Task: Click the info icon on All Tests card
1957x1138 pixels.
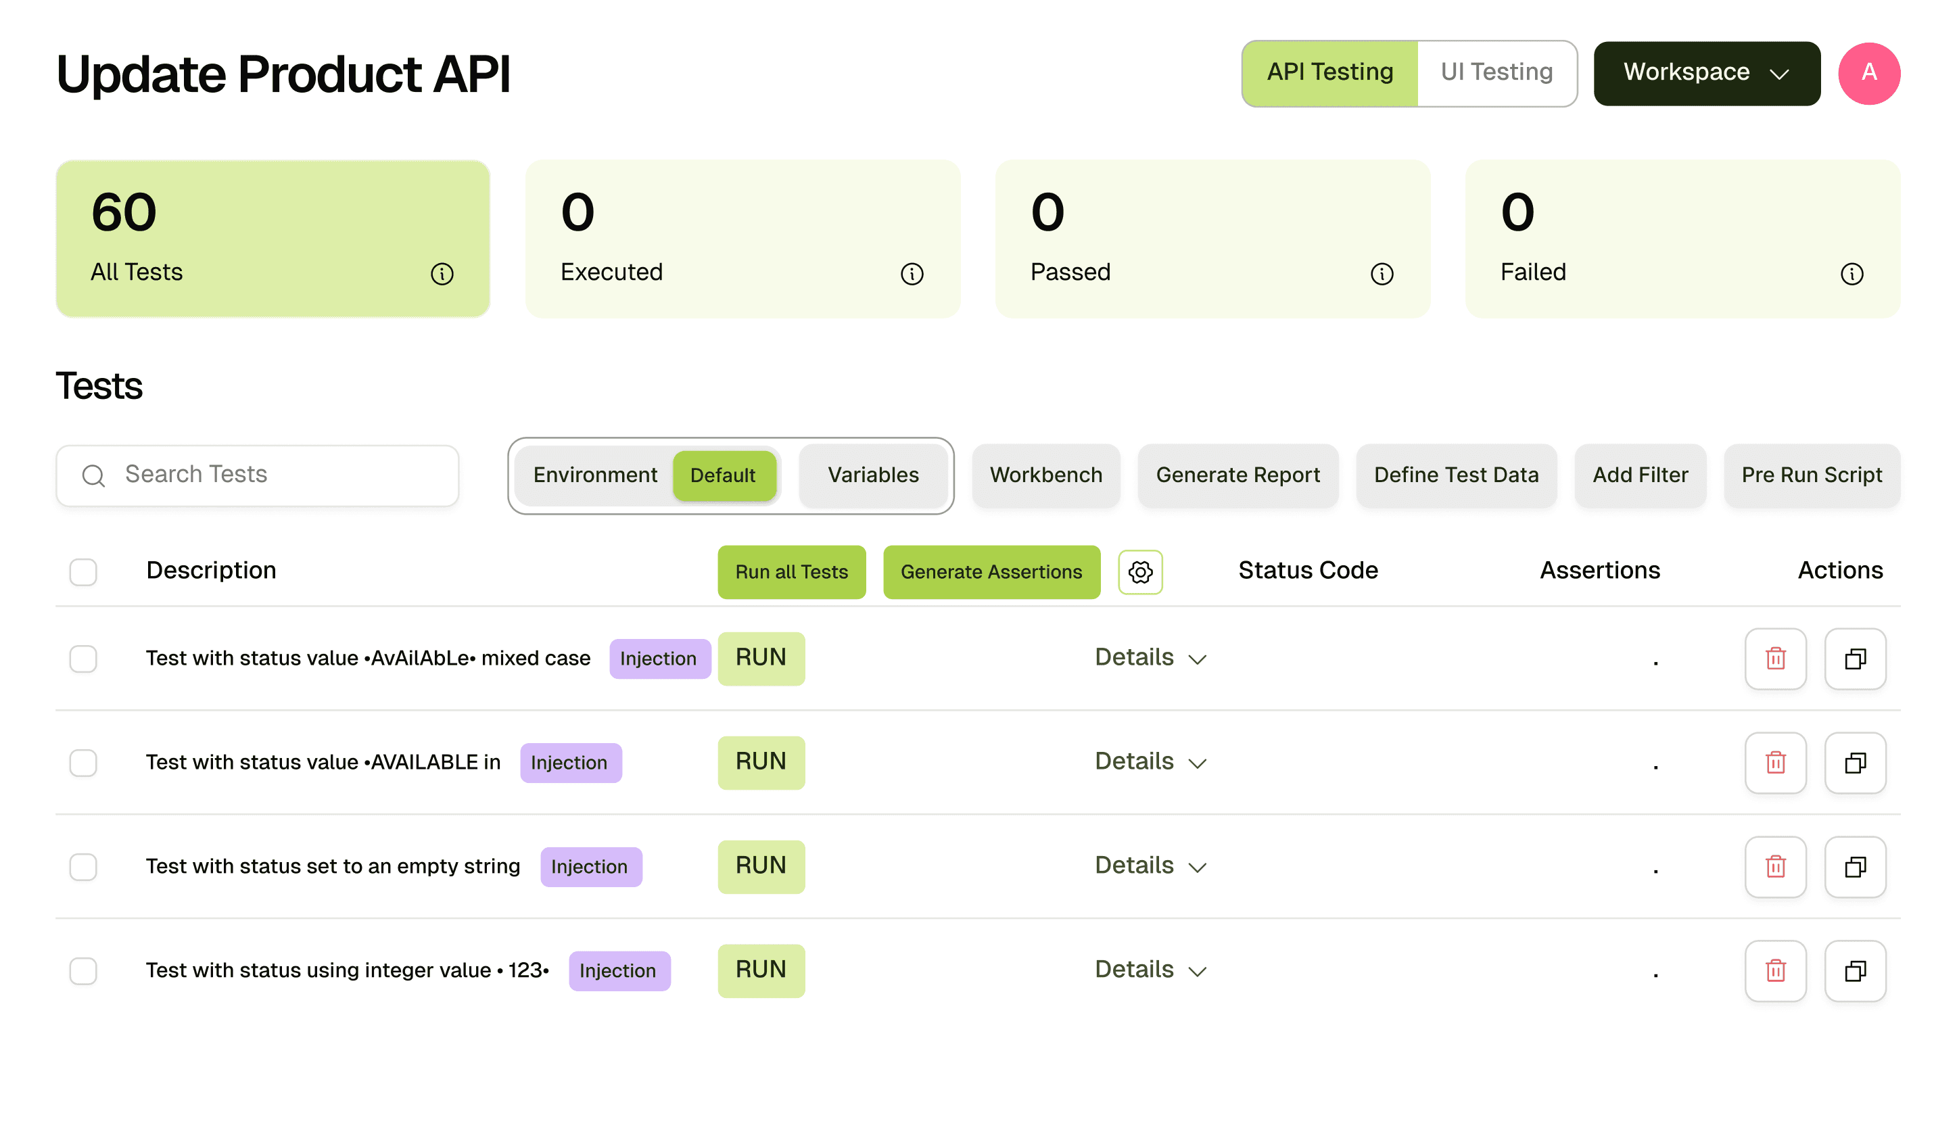Action: pyautogui.click(x=442, y=274)
